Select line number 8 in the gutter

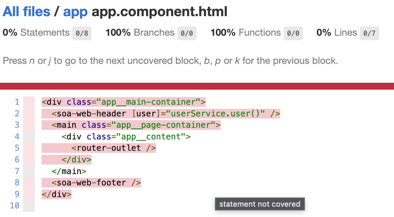(x=17, y=183)
